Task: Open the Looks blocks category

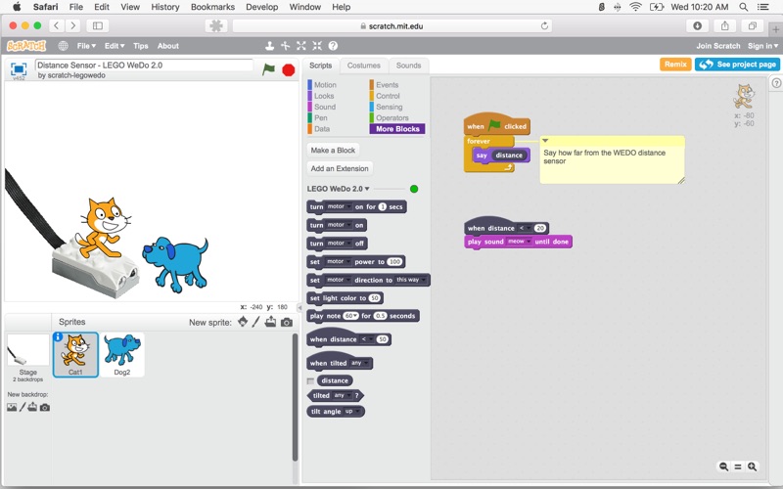Action: coord(324,96)
